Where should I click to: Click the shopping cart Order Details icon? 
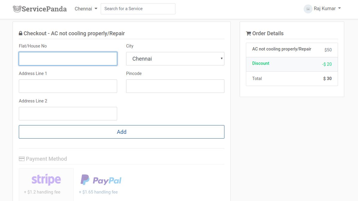[248, 33]
